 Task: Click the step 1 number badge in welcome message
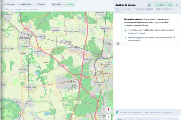coord(125,30)
